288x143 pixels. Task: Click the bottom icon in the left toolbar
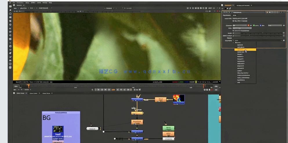pyautogui.click(x=10, y=68)
